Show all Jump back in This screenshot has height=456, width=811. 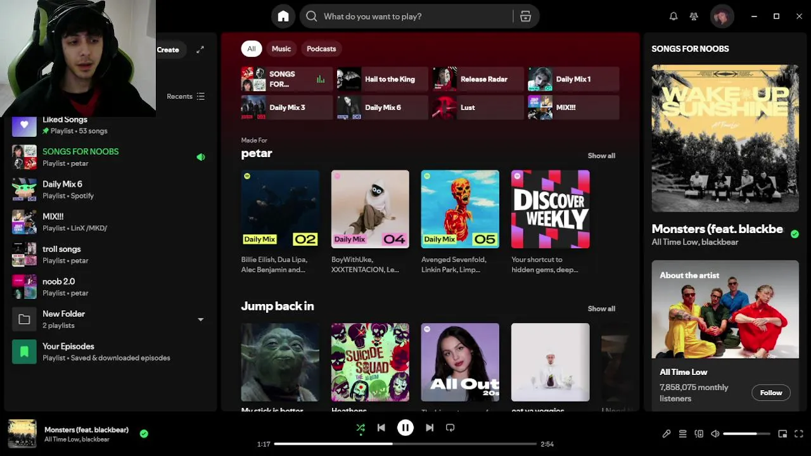click(601, 309)
